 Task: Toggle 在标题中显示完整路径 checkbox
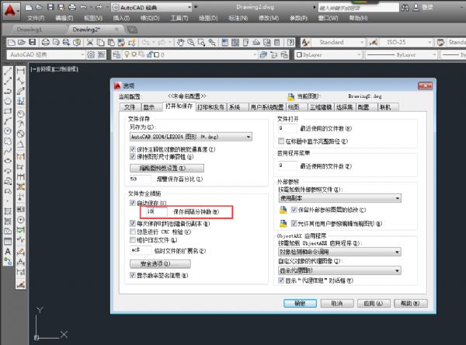pyautogui.click(x=281, y=141)
